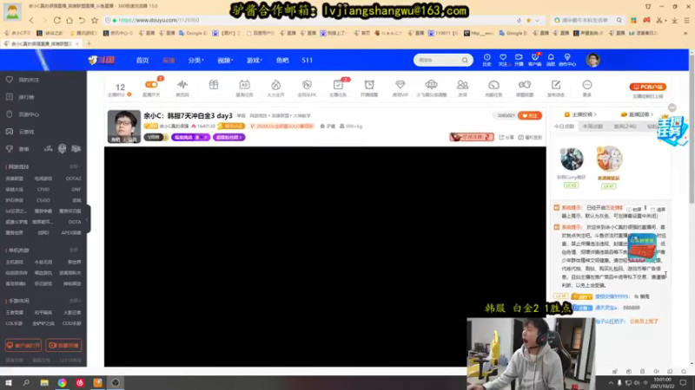The height and width of the screenshot is (390, 695).
Task: Click the 客户端打开 sidebar button
Action: (x=23, y=345)
